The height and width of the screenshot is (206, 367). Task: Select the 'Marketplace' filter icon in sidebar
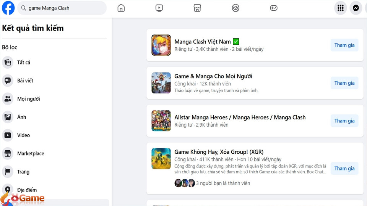pos(8,153)
